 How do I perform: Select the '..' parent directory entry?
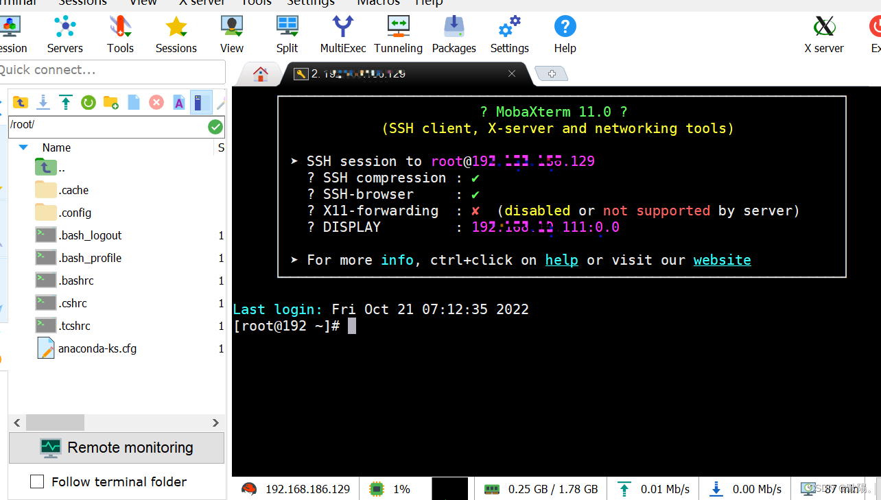50,167
